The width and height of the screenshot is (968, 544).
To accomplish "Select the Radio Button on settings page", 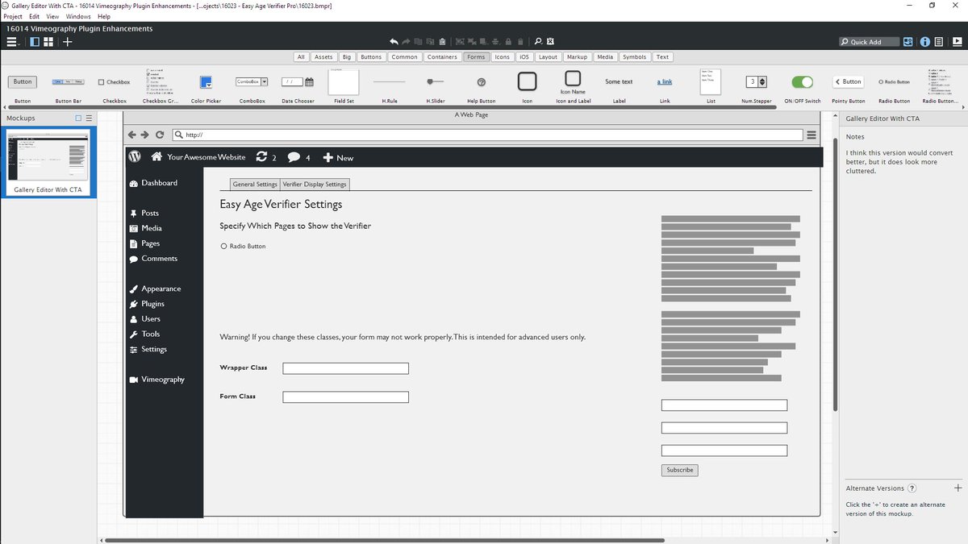I will [224, 246].
